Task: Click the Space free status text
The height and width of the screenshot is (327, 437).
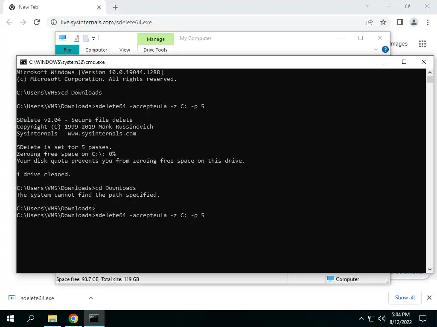Action: click(x=98, y=279)
